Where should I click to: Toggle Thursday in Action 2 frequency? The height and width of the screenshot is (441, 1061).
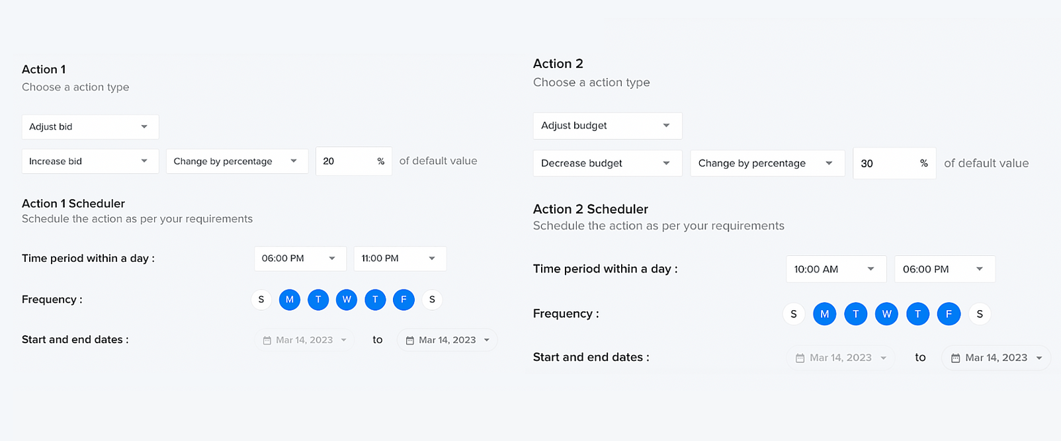pyautogui.click(x=917, y=314)
